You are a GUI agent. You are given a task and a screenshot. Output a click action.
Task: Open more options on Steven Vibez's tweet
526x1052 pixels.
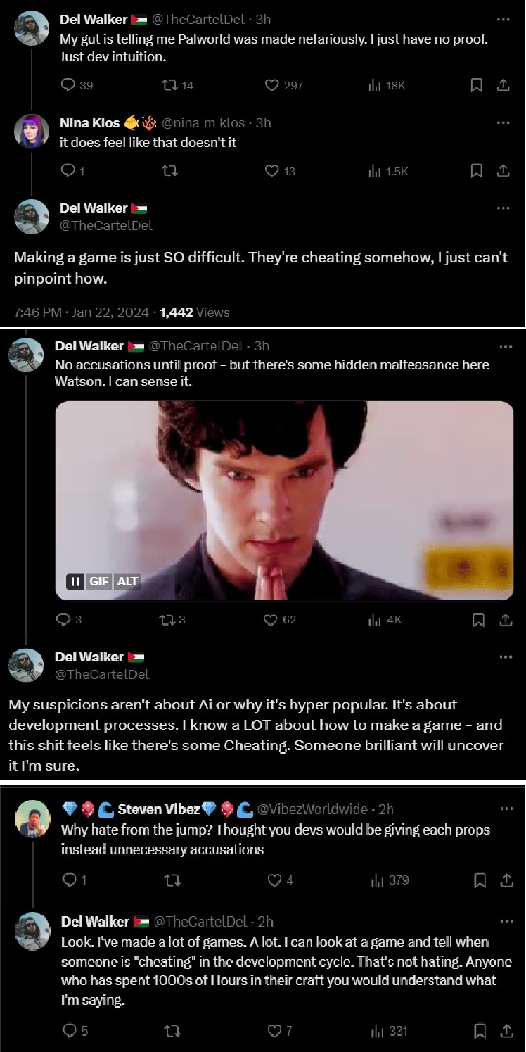[x=506, y=809]
